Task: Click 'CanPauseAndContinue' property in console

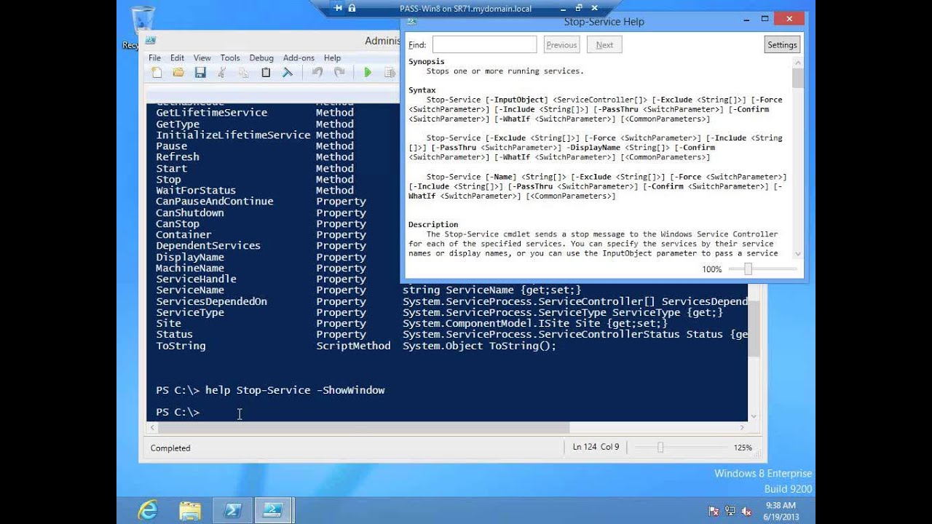Action: 214,202
